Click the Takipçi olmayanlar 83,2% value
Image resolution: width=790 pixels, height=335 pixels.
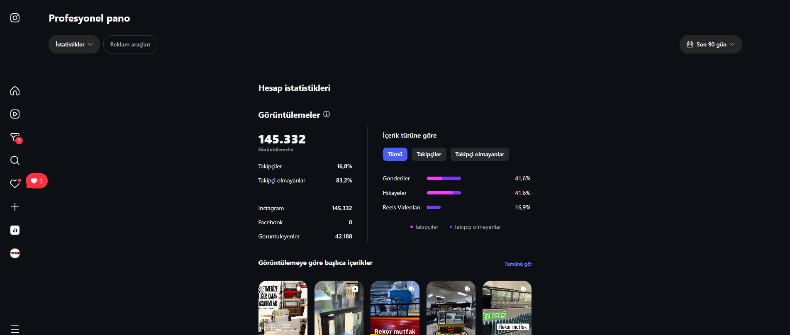344,180
